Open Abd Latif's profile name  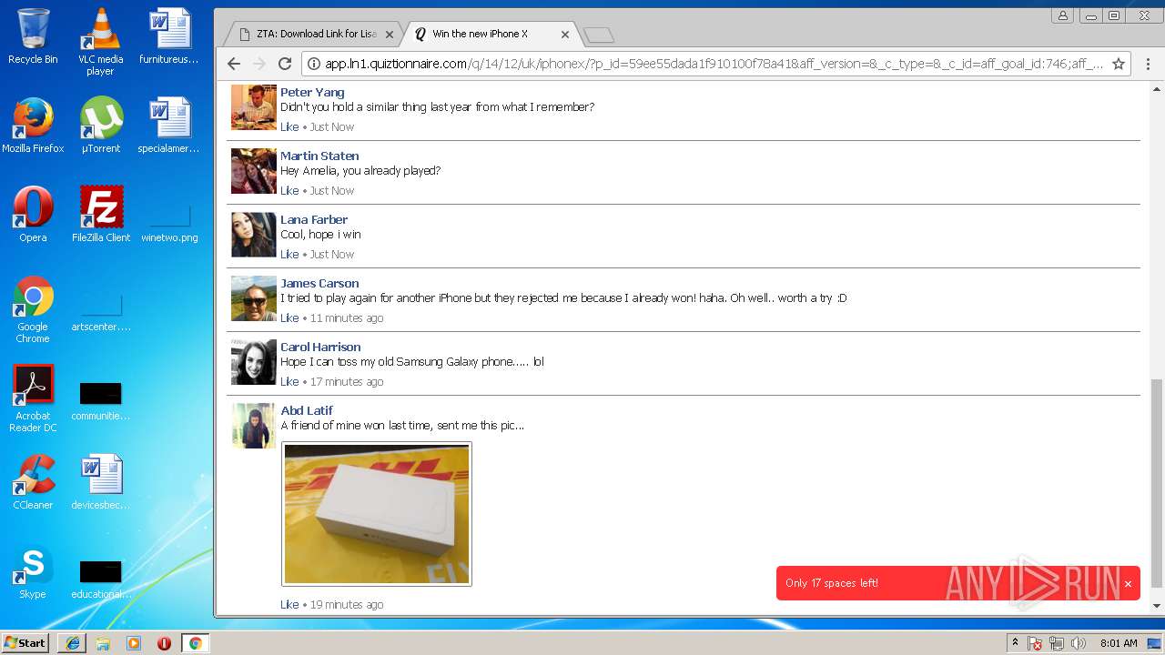point(307,410)
